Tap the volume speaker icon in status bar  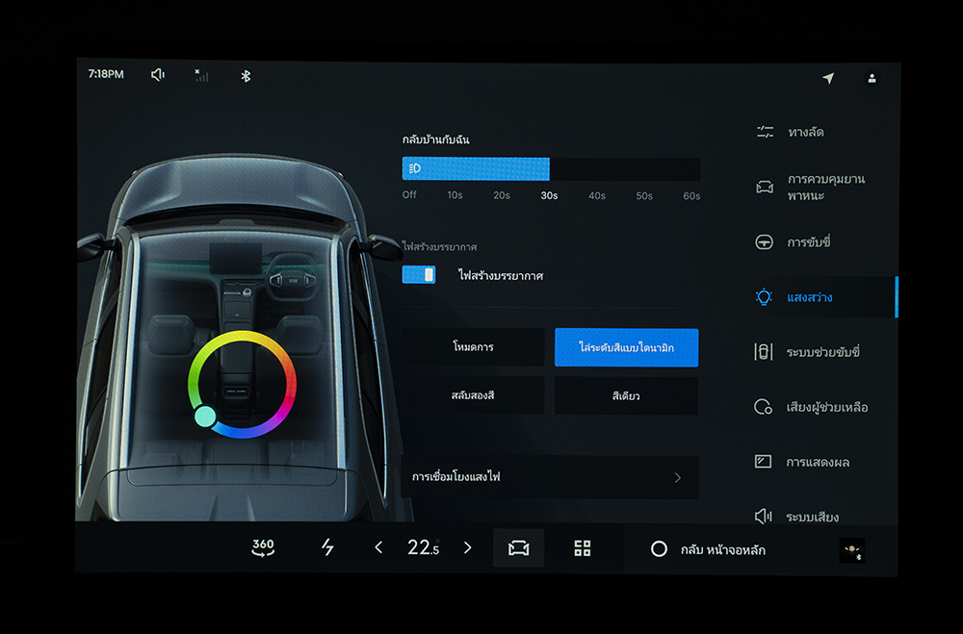click(x=158, y=75)
